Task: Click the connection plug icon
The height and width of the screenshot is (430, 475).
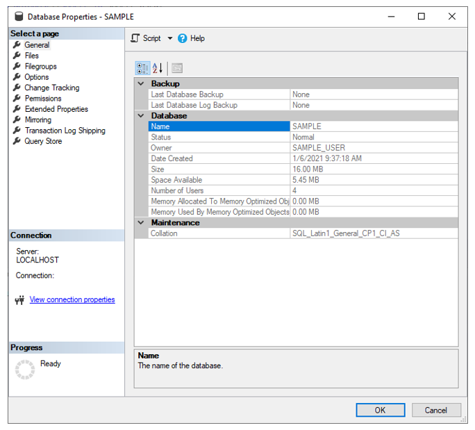Action: click(x=19, y=300)
